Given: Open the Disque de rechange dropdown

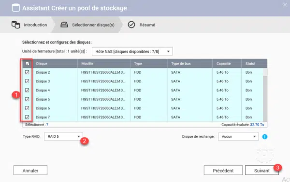Looking at the screenshot, I should [x=238, y=137].
